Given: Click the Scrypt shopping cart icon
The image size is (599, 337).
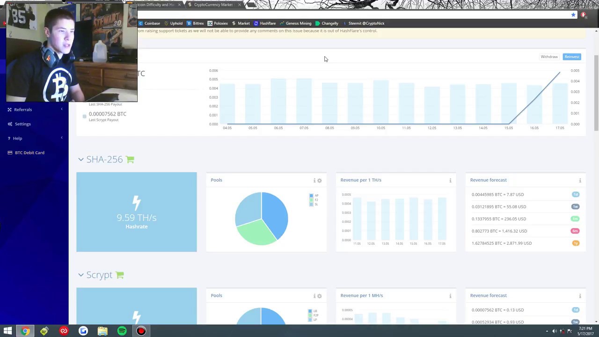Looking at the screenshot, I should click(x=120, y=275).
